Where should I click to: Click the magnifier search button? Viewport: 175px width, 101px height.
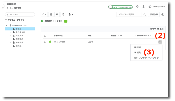click(144, 14)
